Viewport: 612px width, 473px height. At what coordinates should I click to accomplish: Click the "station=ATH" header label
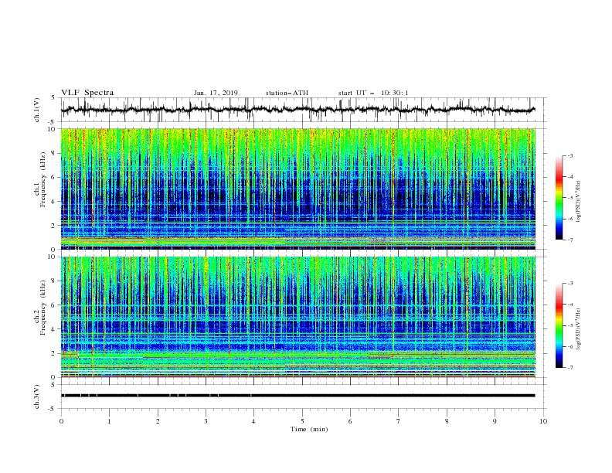(x=287, y=93)
